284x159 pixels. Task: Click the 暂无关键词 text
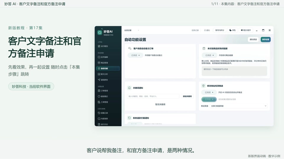(x=160, y=104)
